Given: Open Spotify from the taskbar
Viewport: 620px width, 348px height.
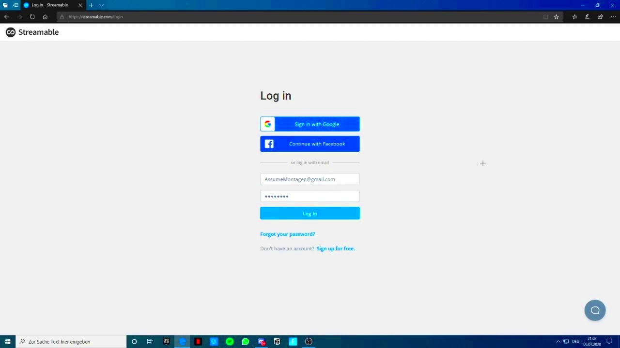Looking at the screenshot, I should [x=230, y=342].
